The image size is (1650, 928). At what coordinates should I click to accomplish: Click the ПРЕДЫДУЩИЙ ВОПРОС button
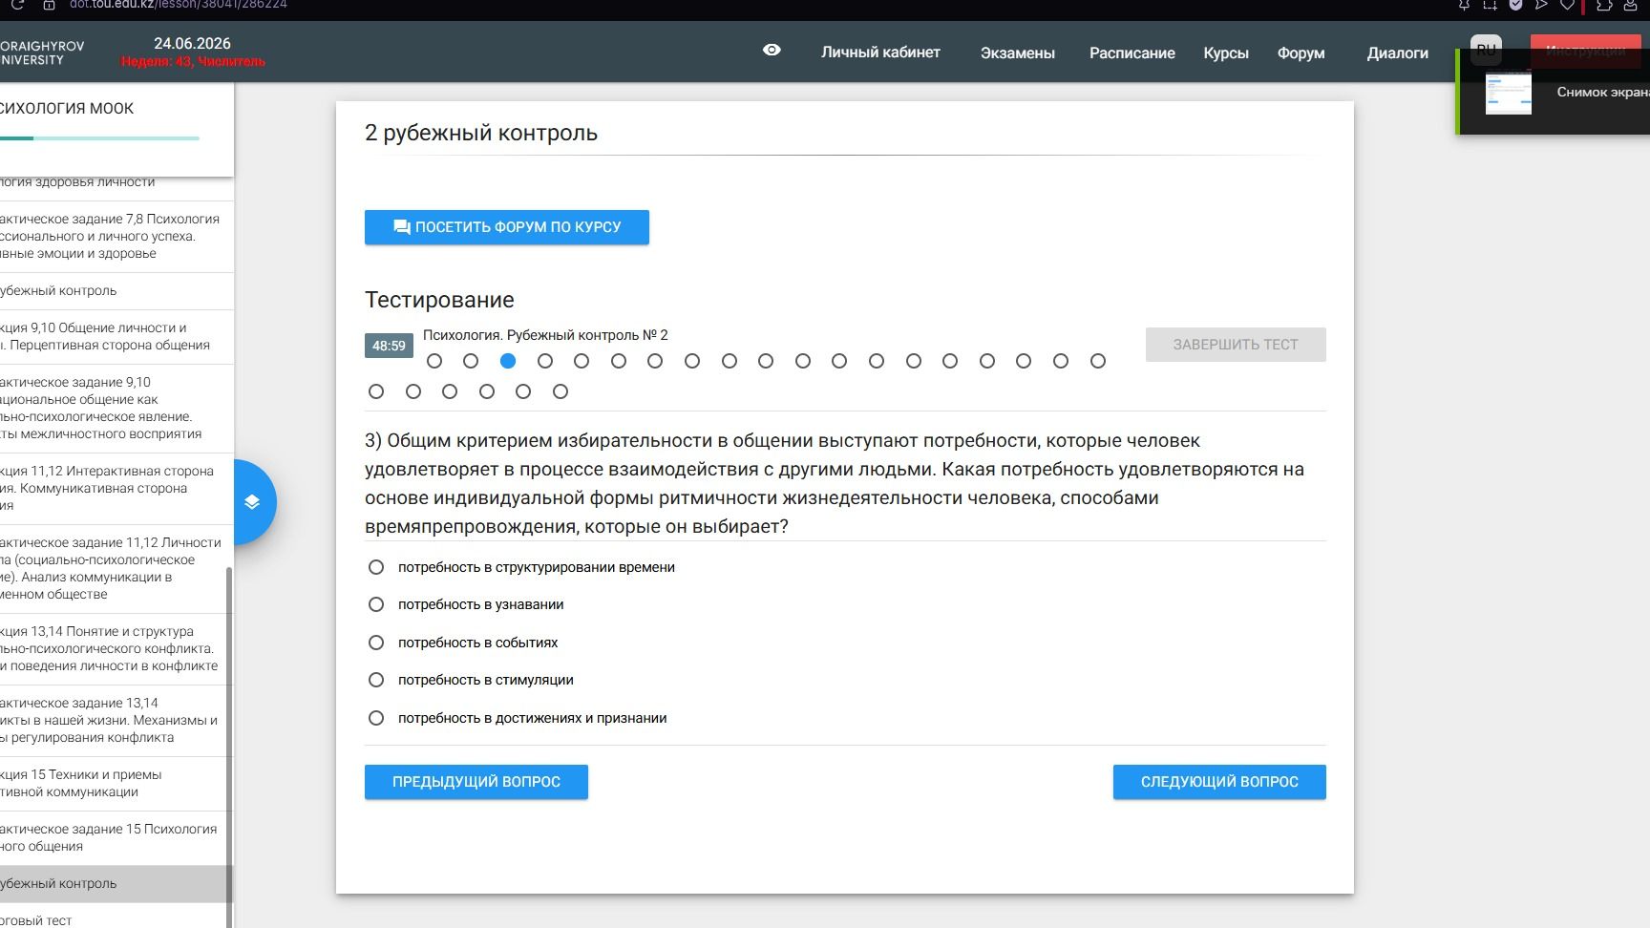point(476,782)
